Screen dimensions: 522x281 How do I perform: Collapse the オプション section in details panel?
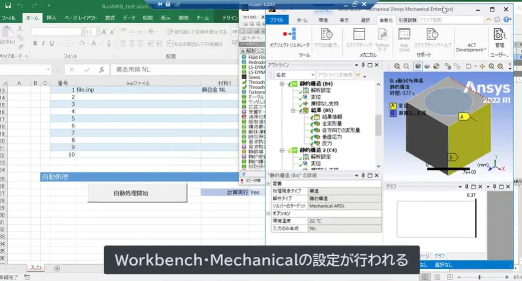point(268,213)
